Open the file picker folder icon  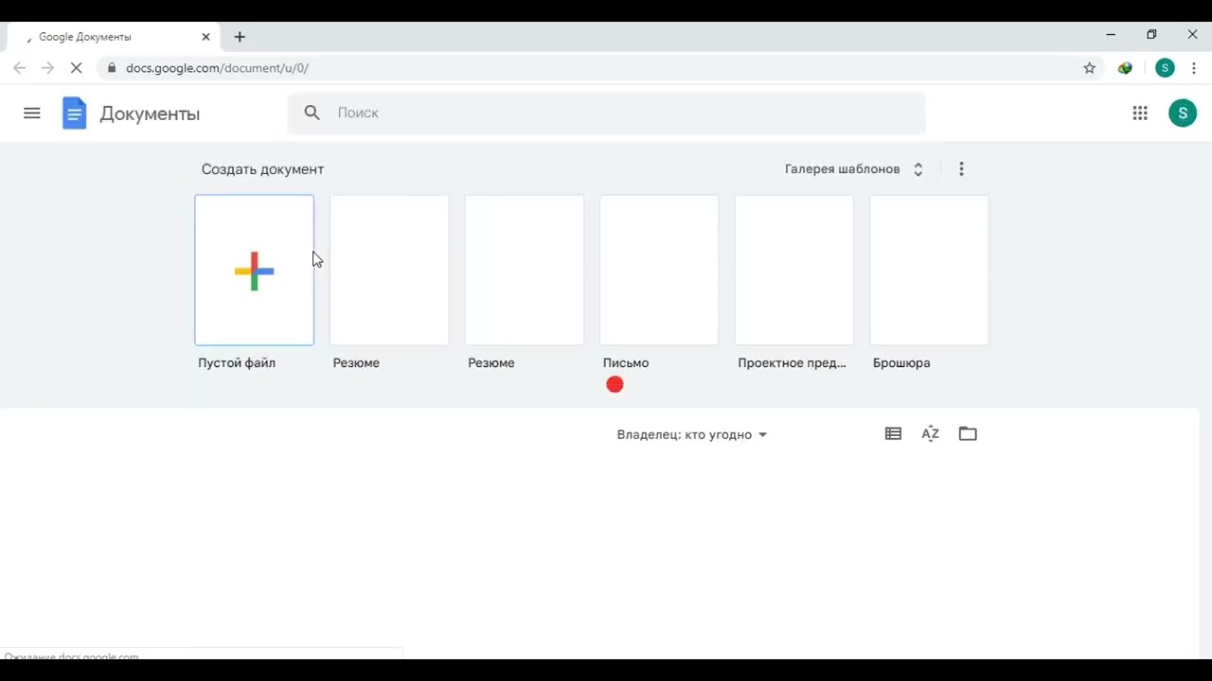[x=968, y=434]
